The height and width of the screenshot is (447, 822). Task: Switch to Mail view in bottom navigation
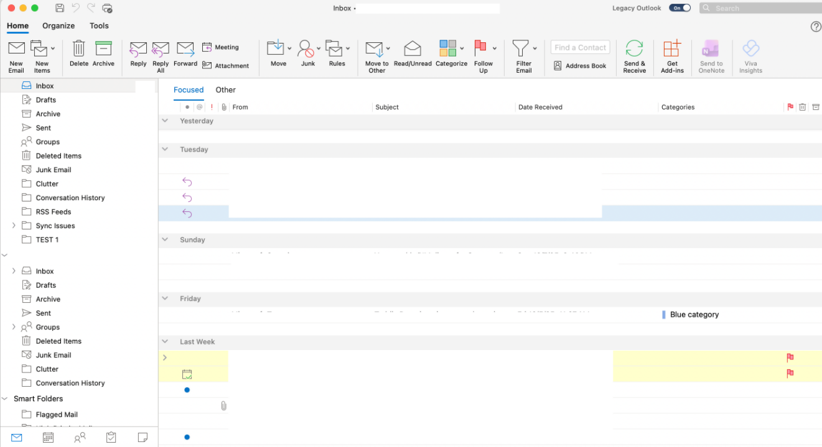[17, 438]
